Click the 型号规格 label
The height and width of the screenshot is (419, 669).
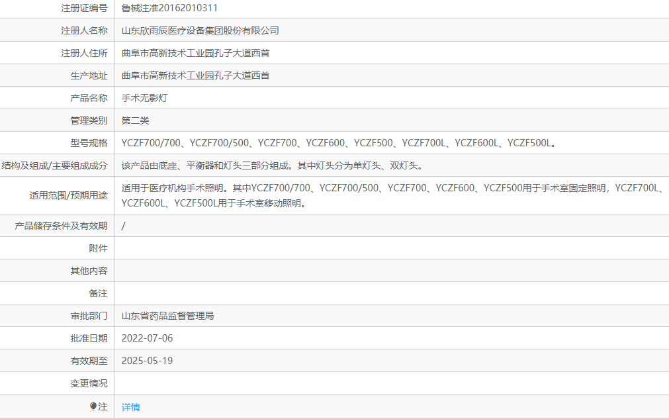89,144
